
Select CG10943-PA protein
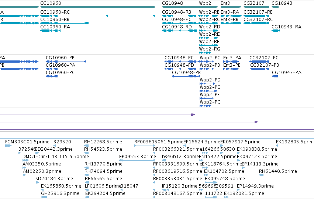click(275, 76)
